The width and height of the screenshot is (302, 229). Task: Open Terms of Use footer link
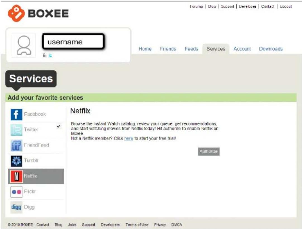[x=137, y=225]
